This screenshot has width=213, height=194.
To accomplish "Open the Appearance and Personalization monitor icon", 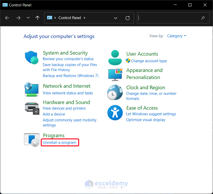I will [x=115, y=74].
